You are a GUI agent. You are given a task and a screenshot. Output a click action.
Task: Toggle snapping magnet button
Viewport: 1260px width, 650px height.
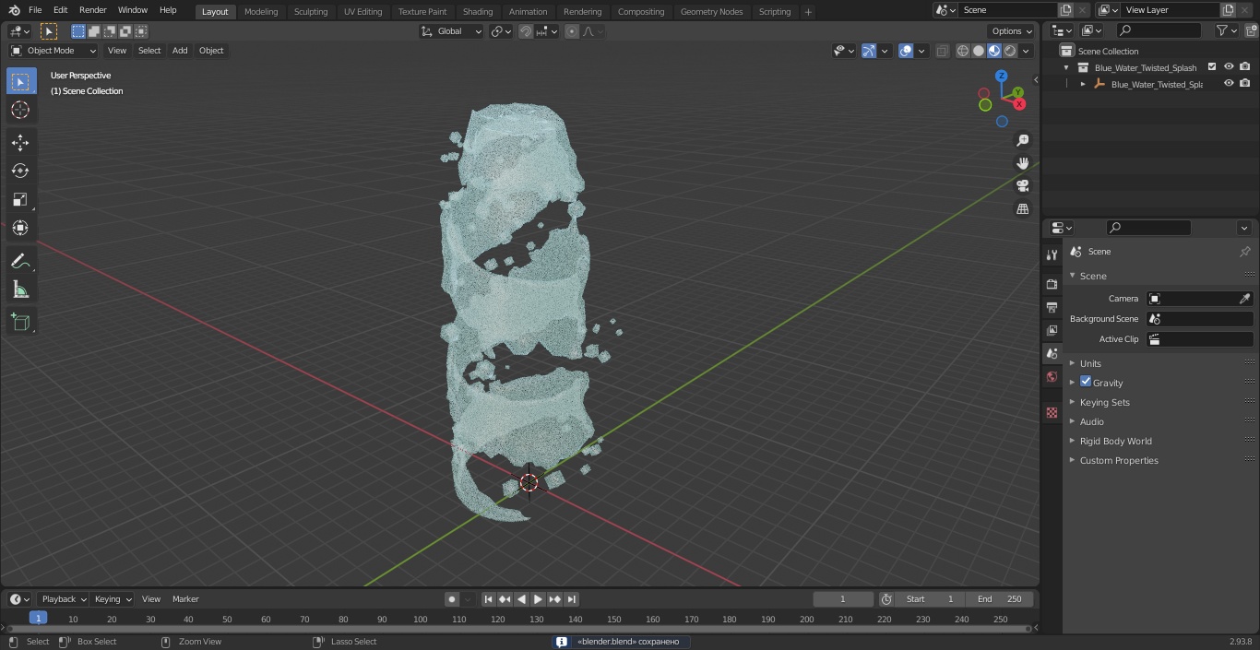coord(526,31)
